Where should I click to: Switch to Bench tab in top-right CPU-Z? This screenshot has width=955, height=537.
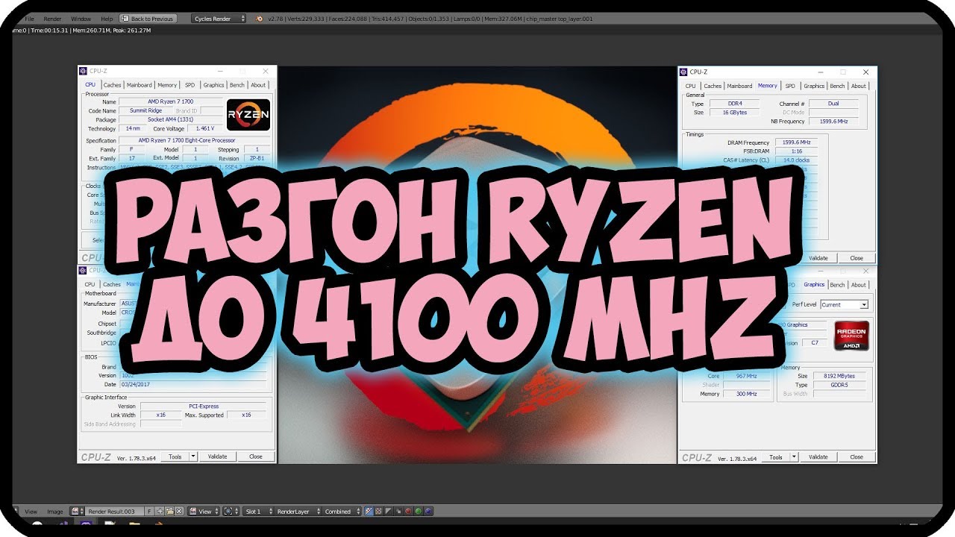click(x=837, y=86)
